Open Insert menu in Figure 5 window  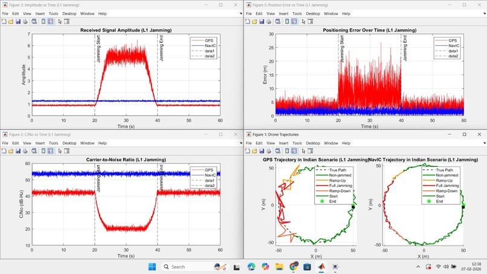tap(283, 14)
